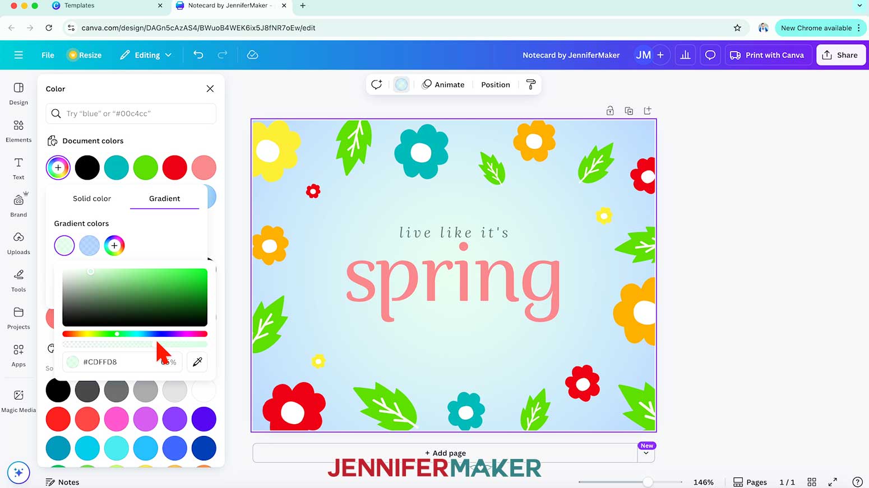The width and height of the screenshot is (869, 488).
Task: Enter fullscreen present mode icon
Action: (x=833, y=482)
